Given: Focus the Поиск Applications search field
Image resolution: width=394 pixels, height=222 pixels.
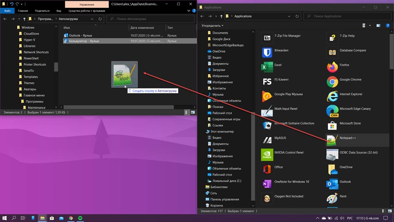Looking at the screenshot, I should click(347, 16).
